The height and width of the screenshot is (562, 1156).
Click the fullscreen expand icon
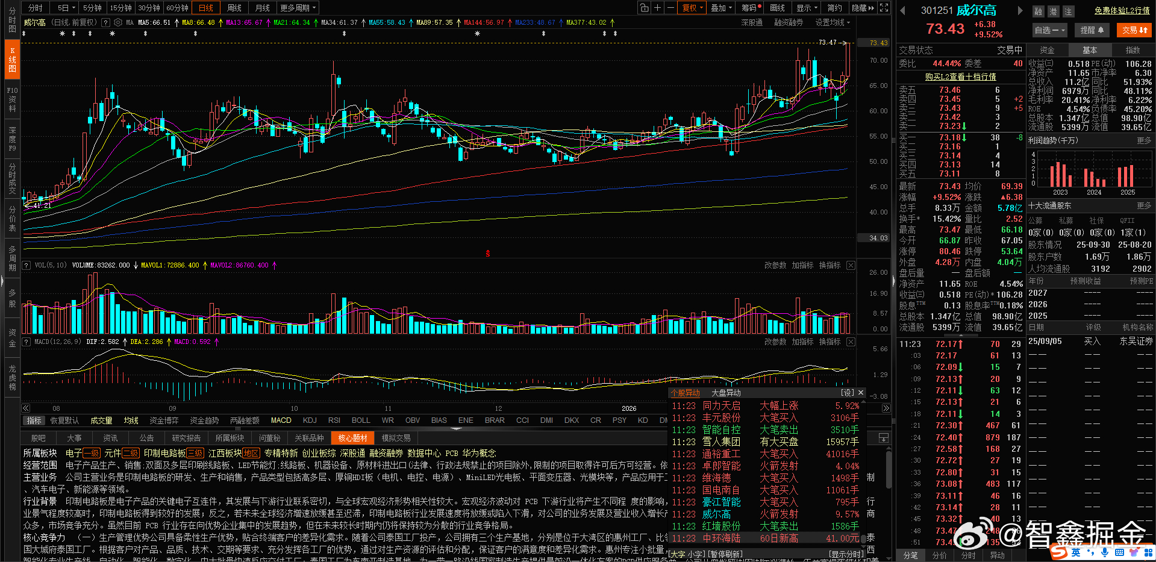point(884,7)
